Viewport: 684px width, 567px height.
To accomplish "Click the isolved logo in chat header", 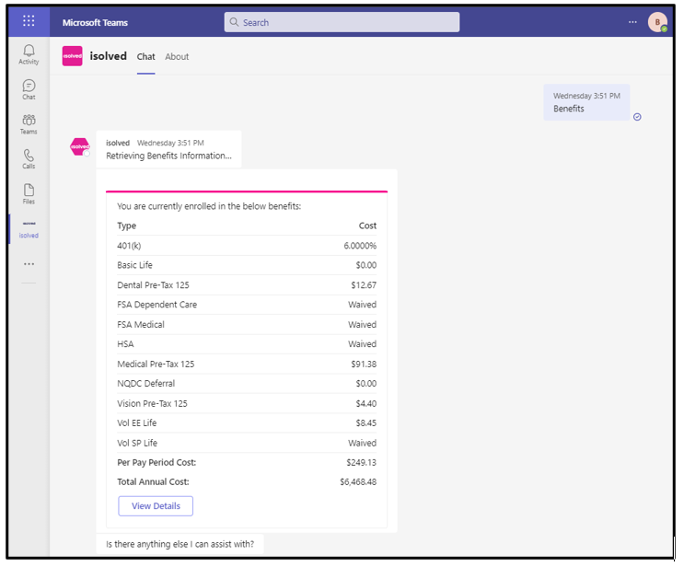I will tap(73, 56).
